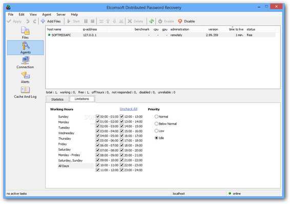Click the Apply checkmark toolbar button
Screen dimensions: 290x204
click(x=14, y=21)
